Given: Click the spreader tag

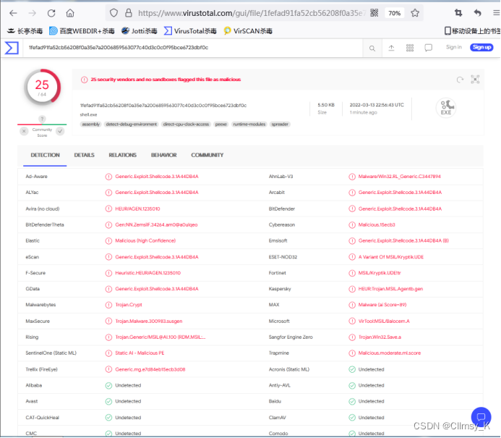Looking at the screenshot, I should (x=280, y=125).
